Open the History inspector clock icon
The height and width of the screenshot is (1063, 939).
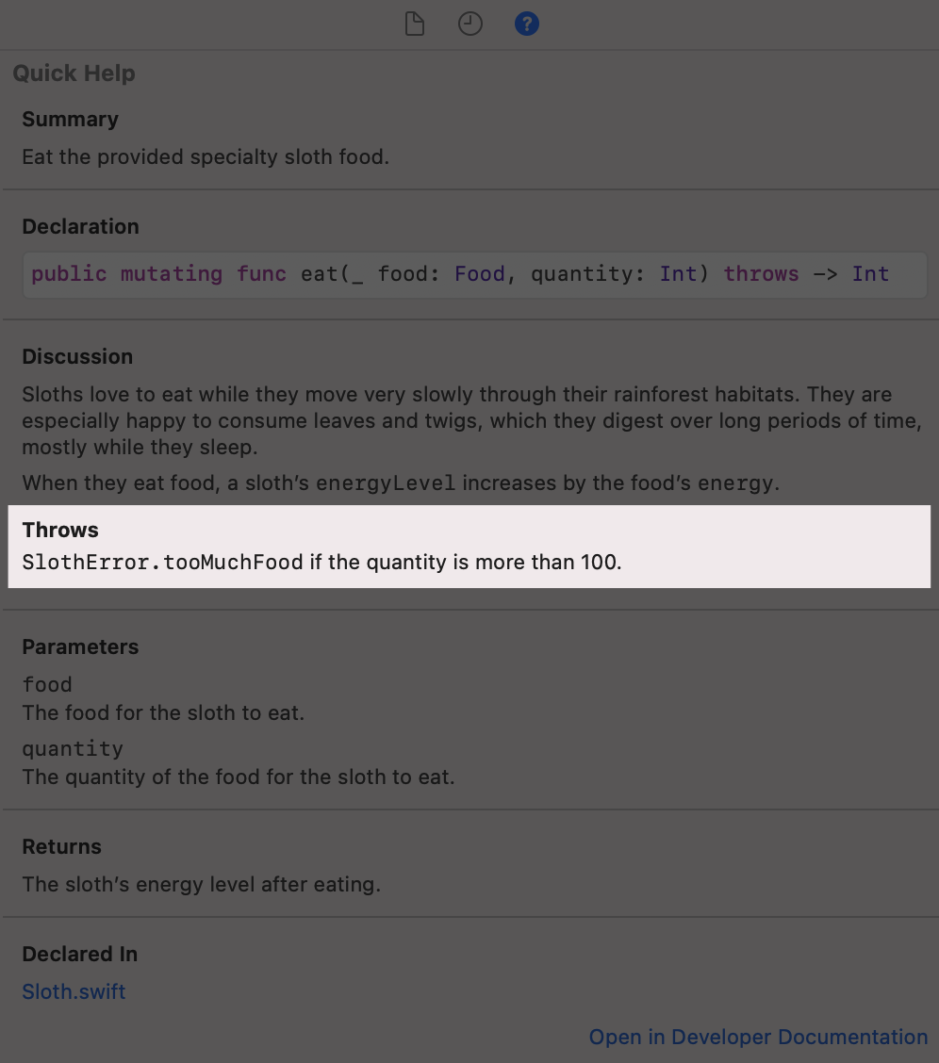tap(470, 24)
